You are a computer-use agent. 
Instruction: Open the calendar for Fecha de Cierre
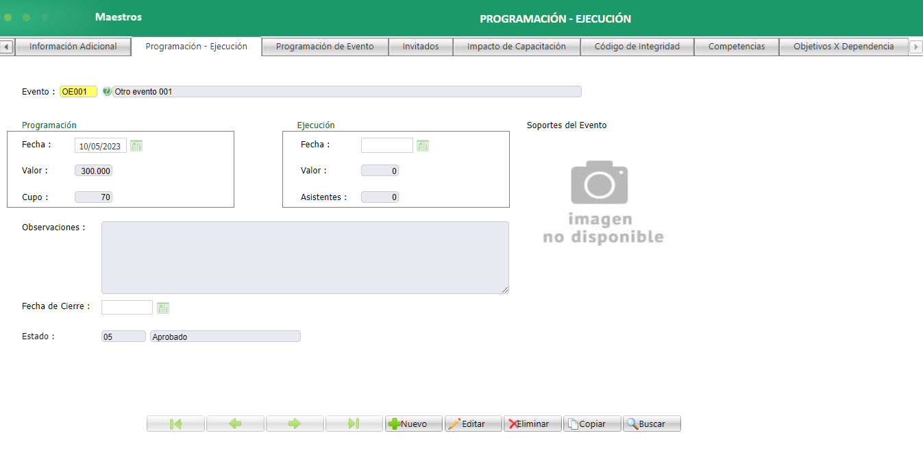pyautogui.click(x=163, y=307)
